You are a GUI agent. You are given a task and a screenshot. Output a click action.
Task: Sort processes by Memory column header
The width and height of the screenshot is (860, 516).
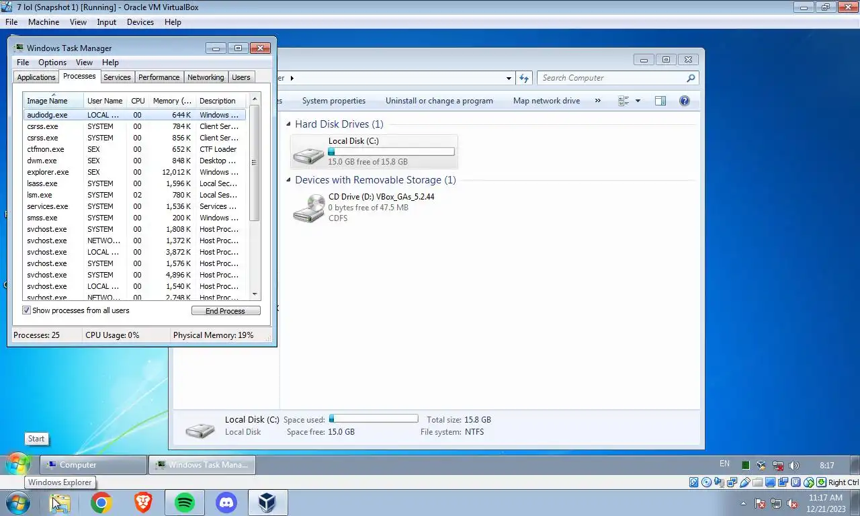click(x=172, y=101)
